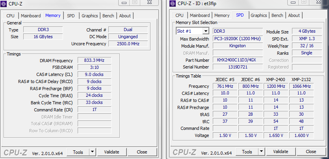Open About tab in left CPU-Z window
The width and height of the screenshot is (329, 159).
pos(125,16)
